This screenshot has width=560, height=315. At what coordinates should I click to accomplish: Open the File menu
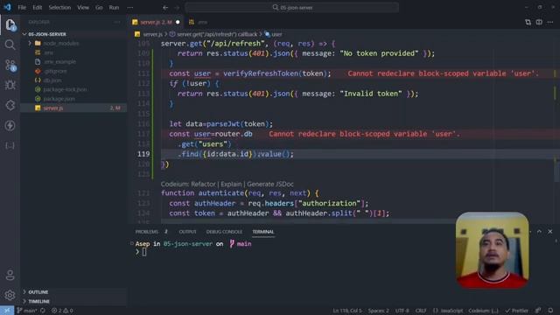22,8
